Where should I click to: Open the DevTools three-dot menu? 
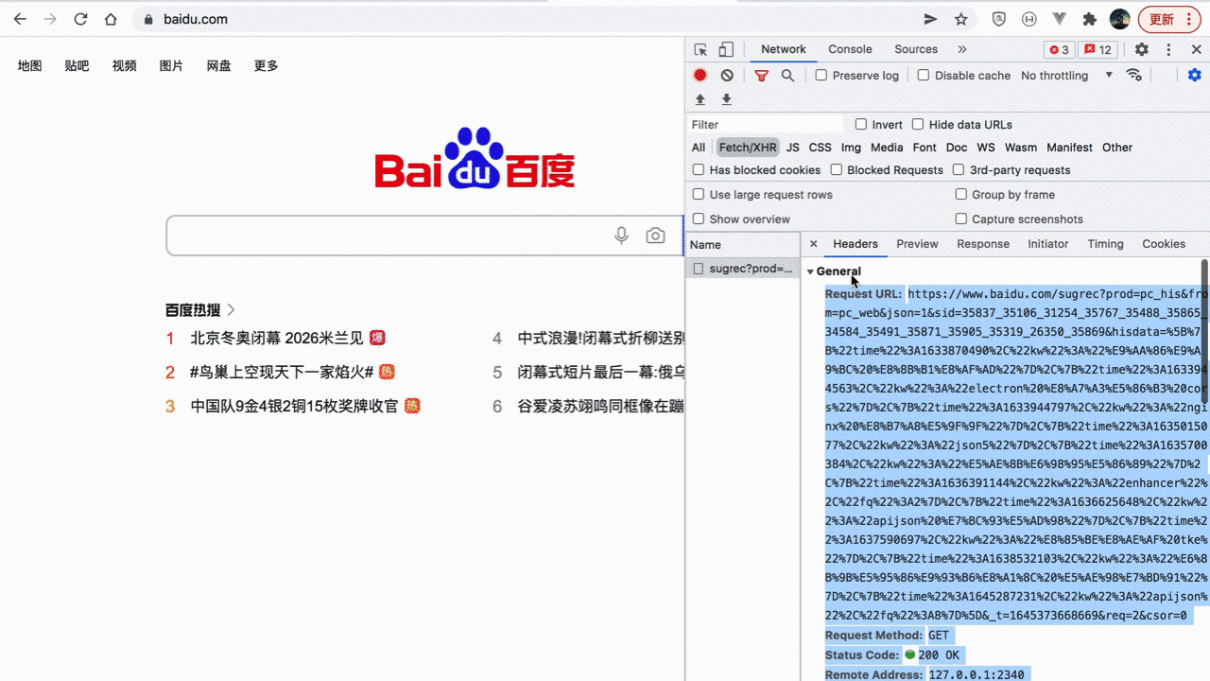1168,49
